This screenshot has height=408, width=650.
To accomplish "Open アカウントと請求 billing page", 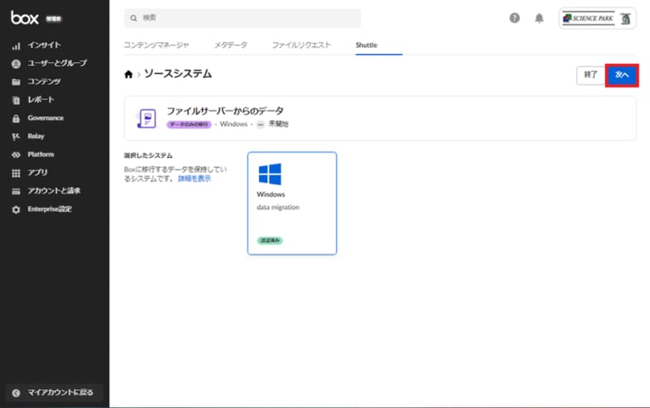I will point(53,190).
